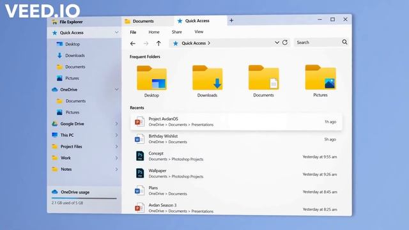
Task: Click the forward navigation arrow
Action: tap(146, 43)
